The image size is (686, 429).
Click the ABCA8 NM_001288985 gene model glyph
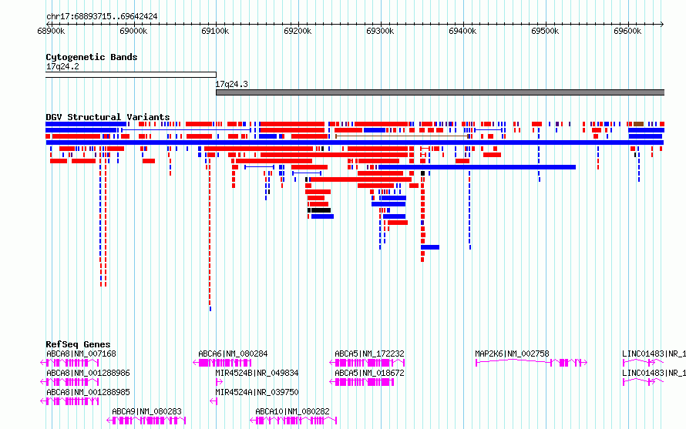[x=69, y=401]
